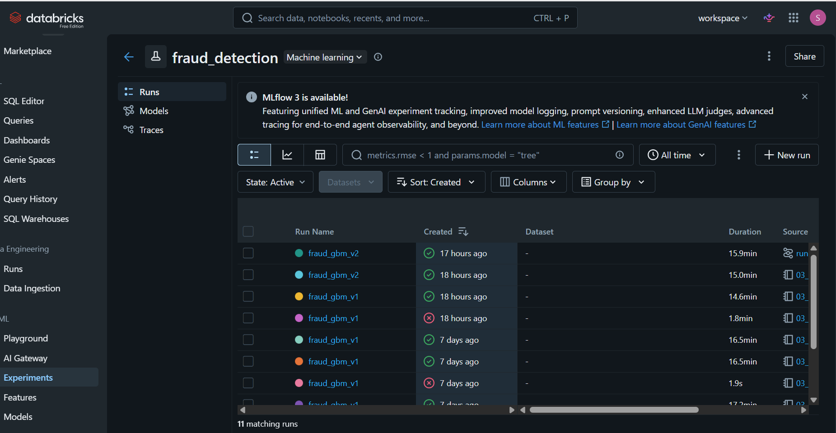836x433 pixels.
Task: Open SQL Editor in the sidebar
Action: pos(24,101)
